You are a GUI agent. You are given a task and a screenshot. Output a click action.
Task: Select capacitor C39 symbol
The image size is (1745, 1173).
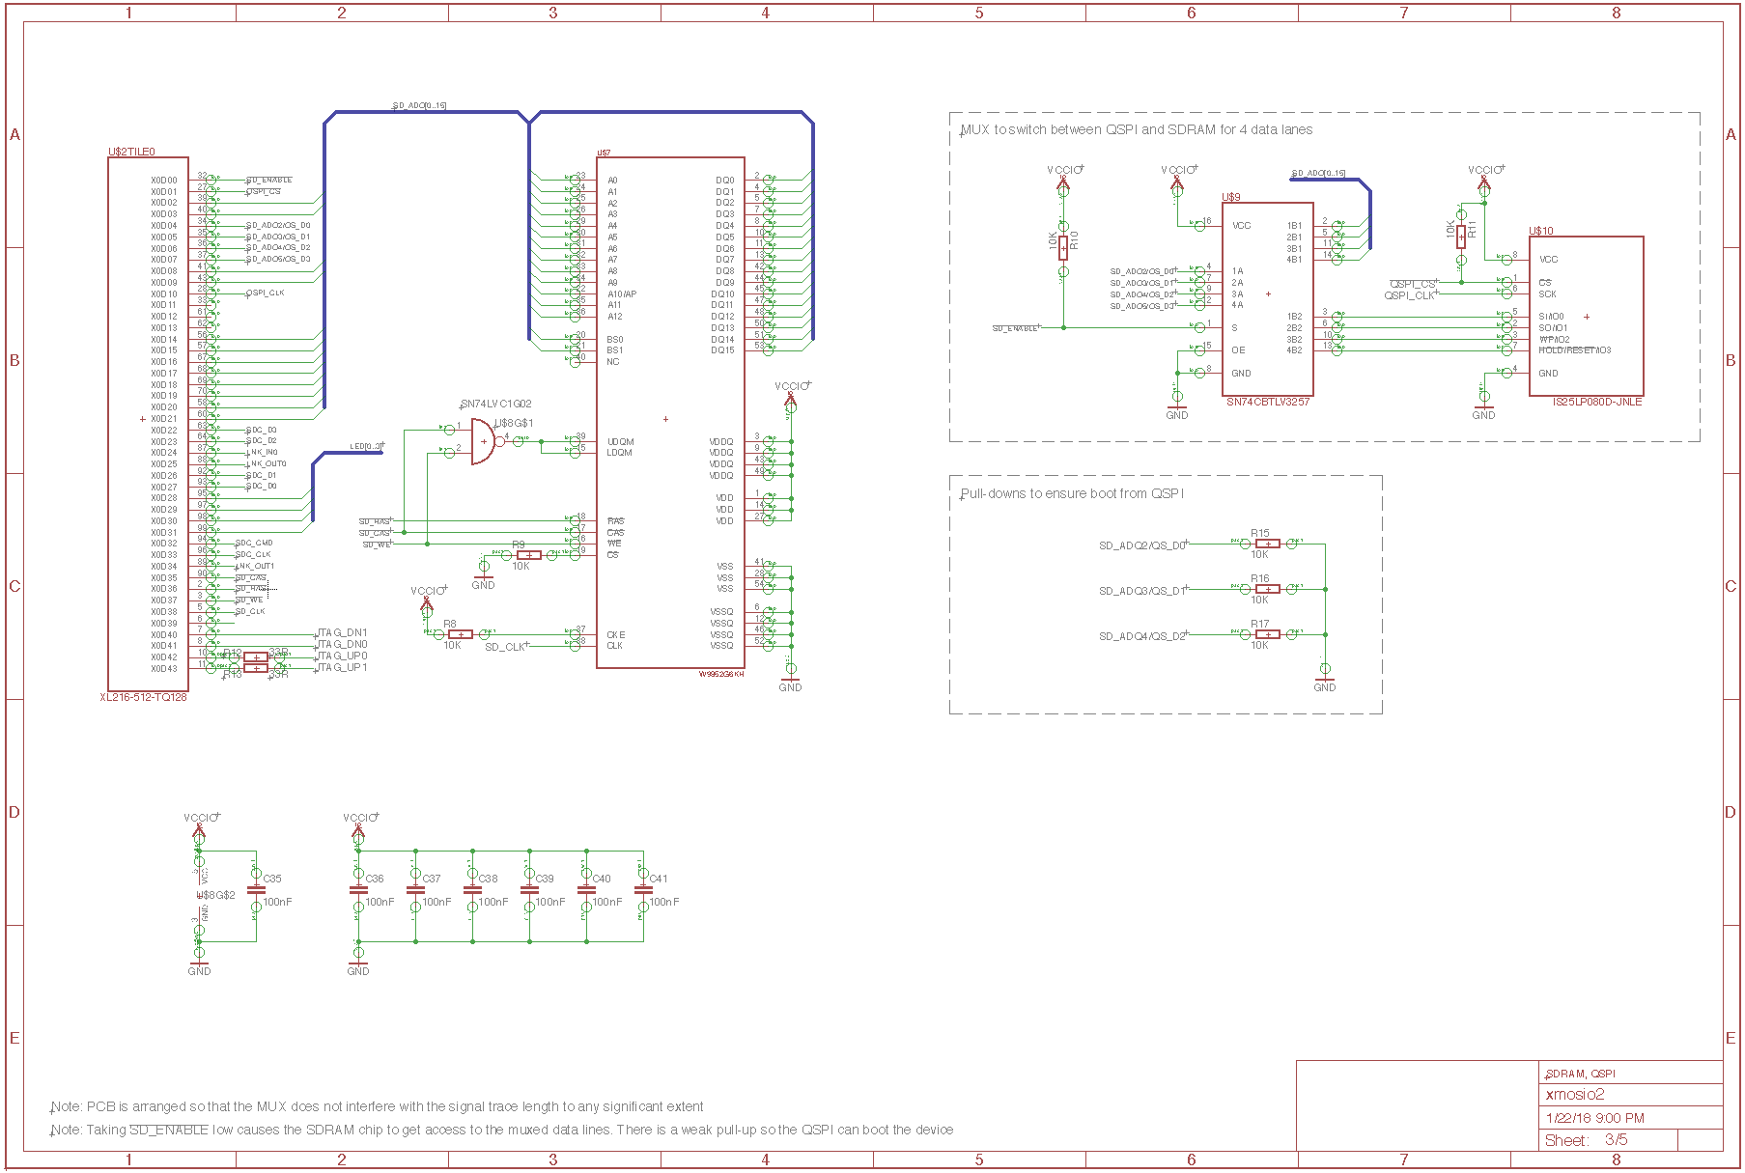click(529, 890)
